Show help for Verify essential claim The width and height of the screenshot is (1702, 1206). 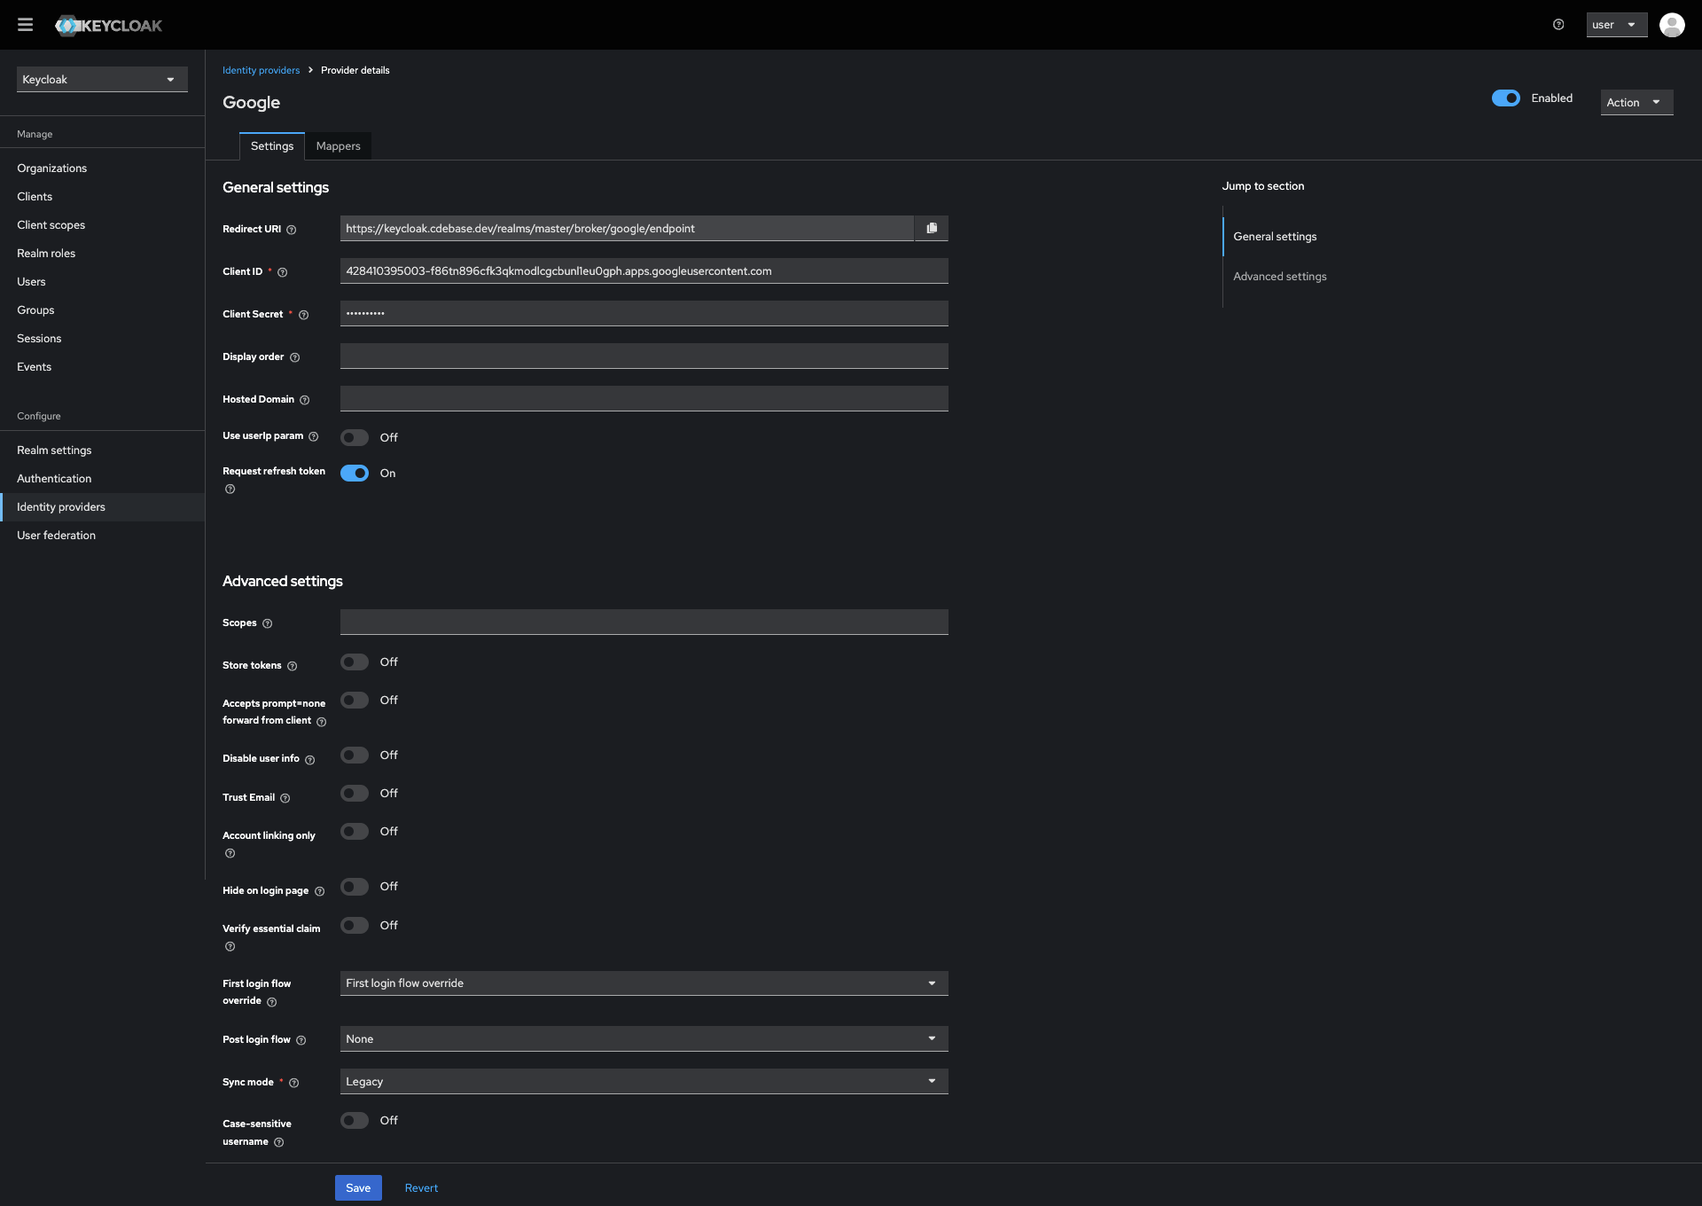[x=230, y=946]
